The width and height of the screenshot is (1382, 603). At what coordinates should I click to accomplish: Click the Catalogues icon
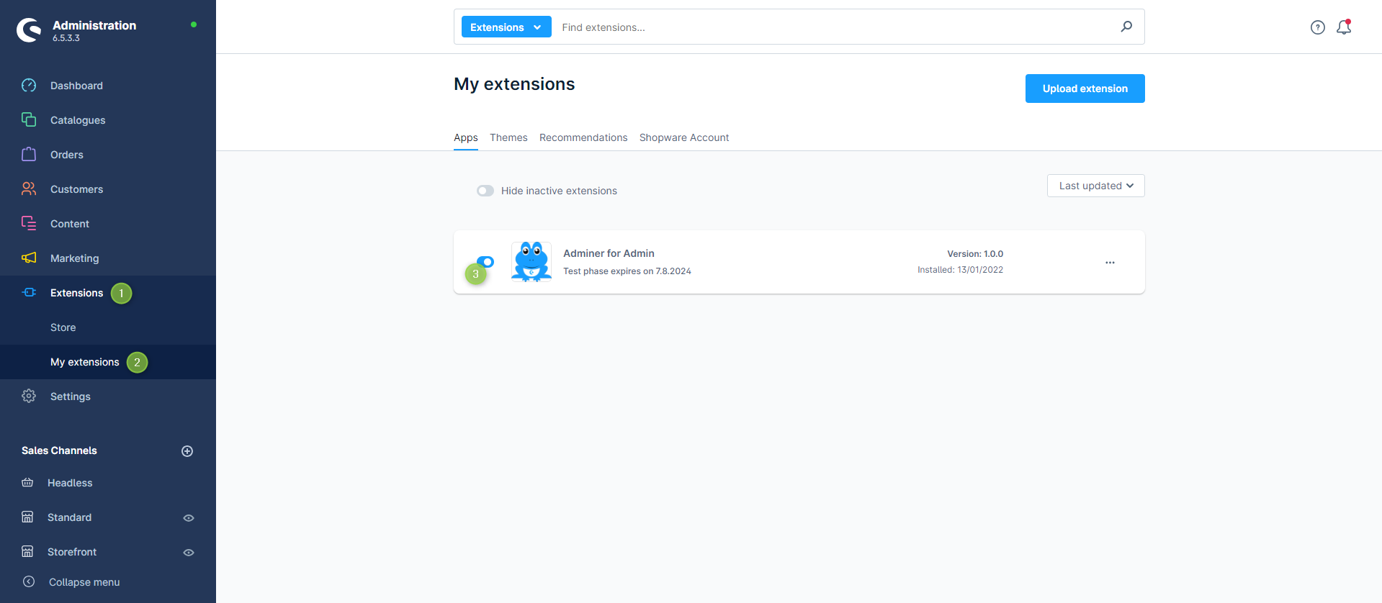(x=29, y=119)
